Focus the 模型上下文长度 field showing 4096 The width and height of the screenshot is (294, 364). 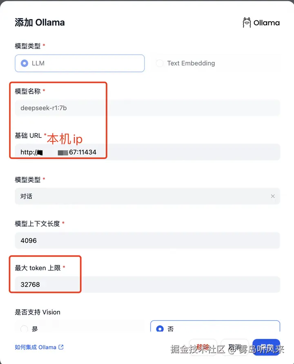pyautogui.click(x=147, y=240)
